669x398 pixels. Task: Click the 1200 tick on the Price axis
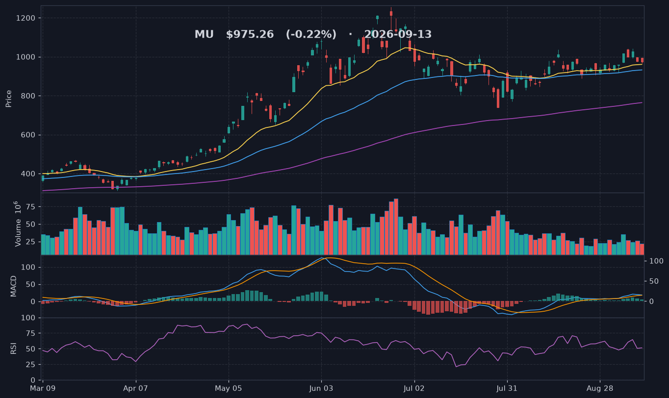coord(26,18)
